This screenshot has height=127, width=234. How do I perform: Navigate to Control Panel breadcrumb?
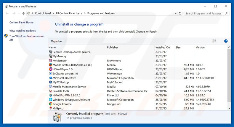coord(43,13)
